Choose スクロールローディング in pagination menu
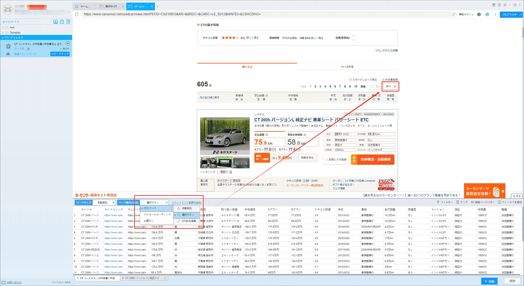Image resolution: width=524 pixels, height=286 pixels. click(x=156, y=214)
